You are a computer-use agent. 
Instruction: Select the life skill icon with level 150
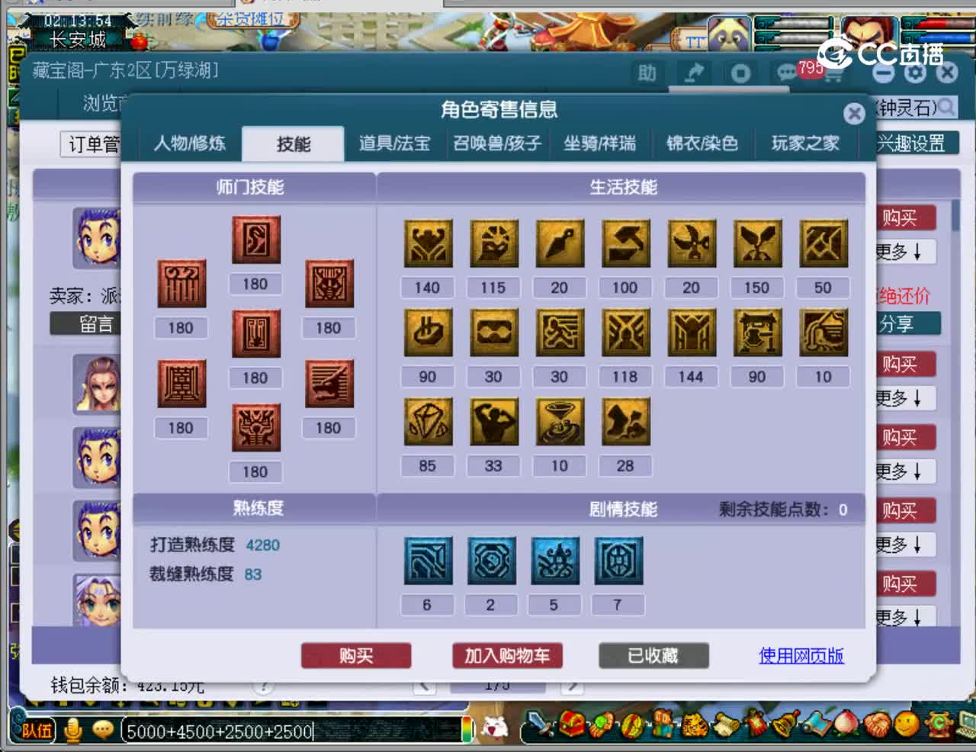[x=757, y=243]
